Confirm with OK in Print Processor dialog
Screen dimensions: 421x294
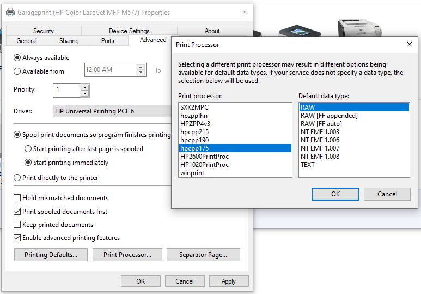[335, 194]
